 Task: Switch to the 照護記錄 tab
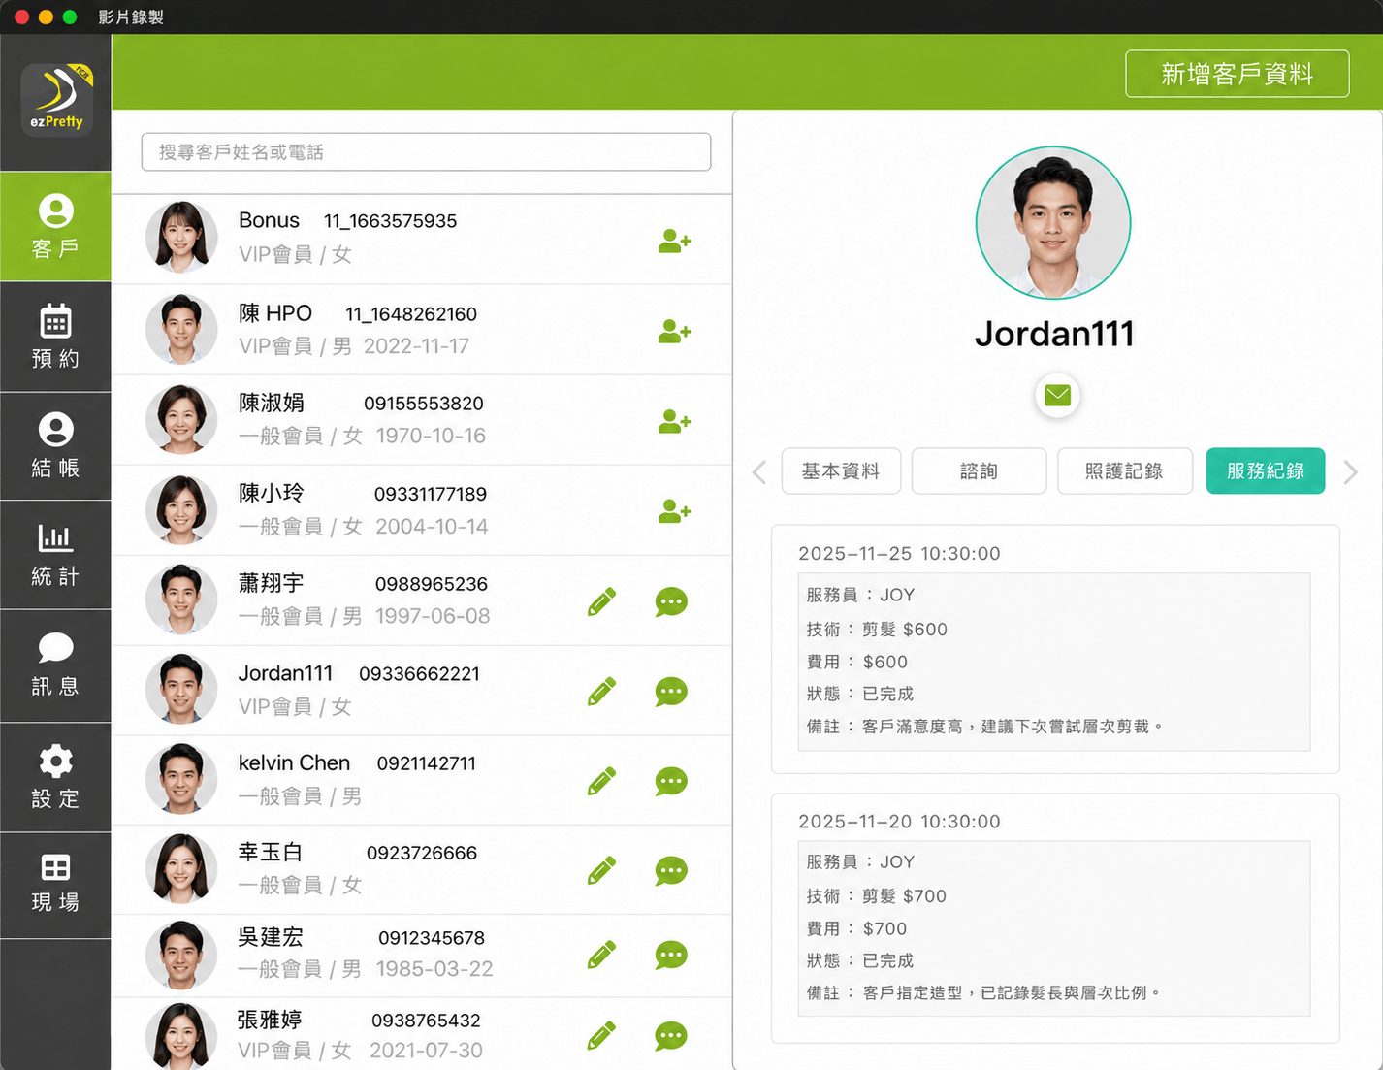1125,470
